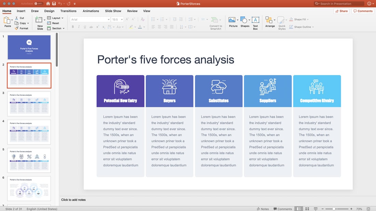Click the Save icon in title bar
Image resolution: width=376 pixels, height=211 pixels.
tap(54, 4)
